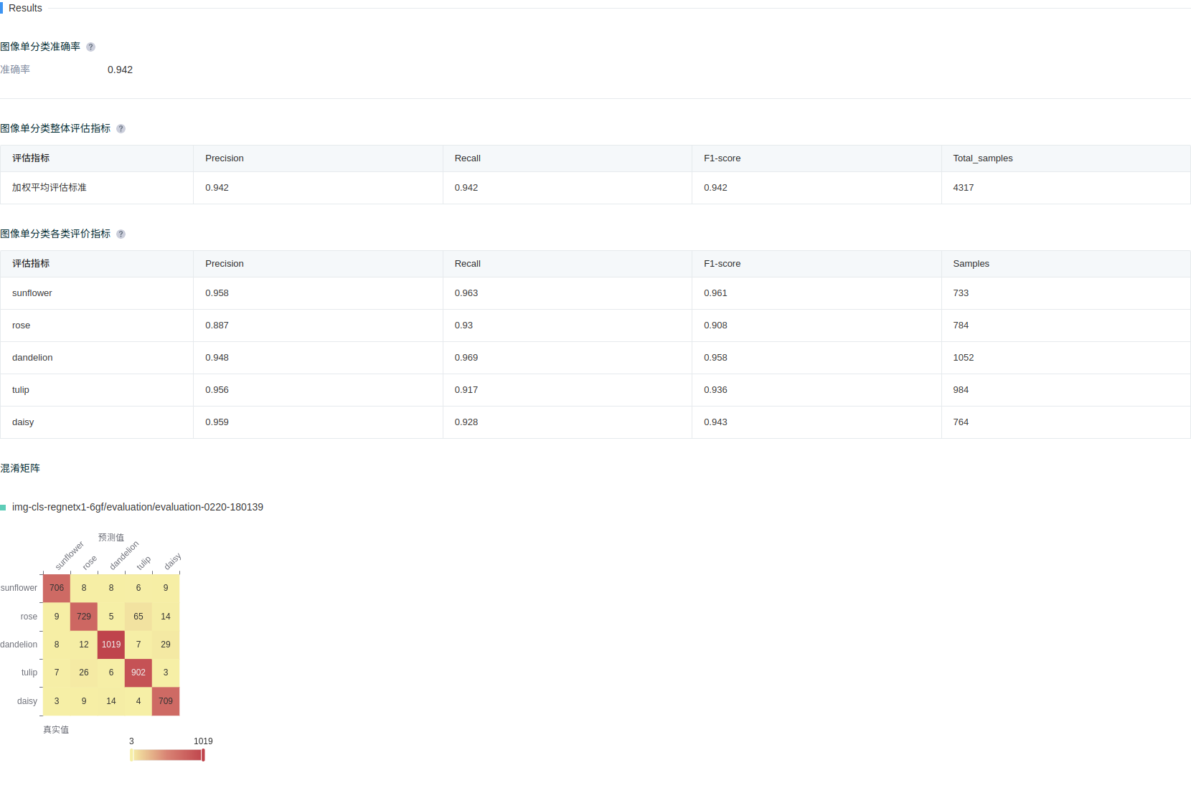This screenshot has height=803, width=1191.
Task: Click daisy F1-score value 0.943
Action: click(x=715, y=422)
